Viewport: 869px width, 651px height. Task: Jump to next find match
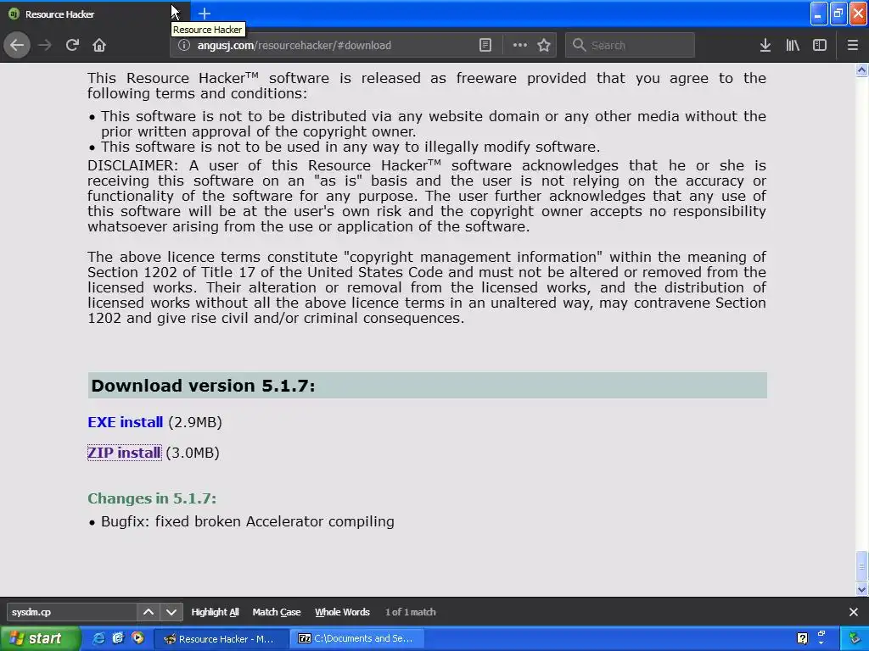click(171, 612)
